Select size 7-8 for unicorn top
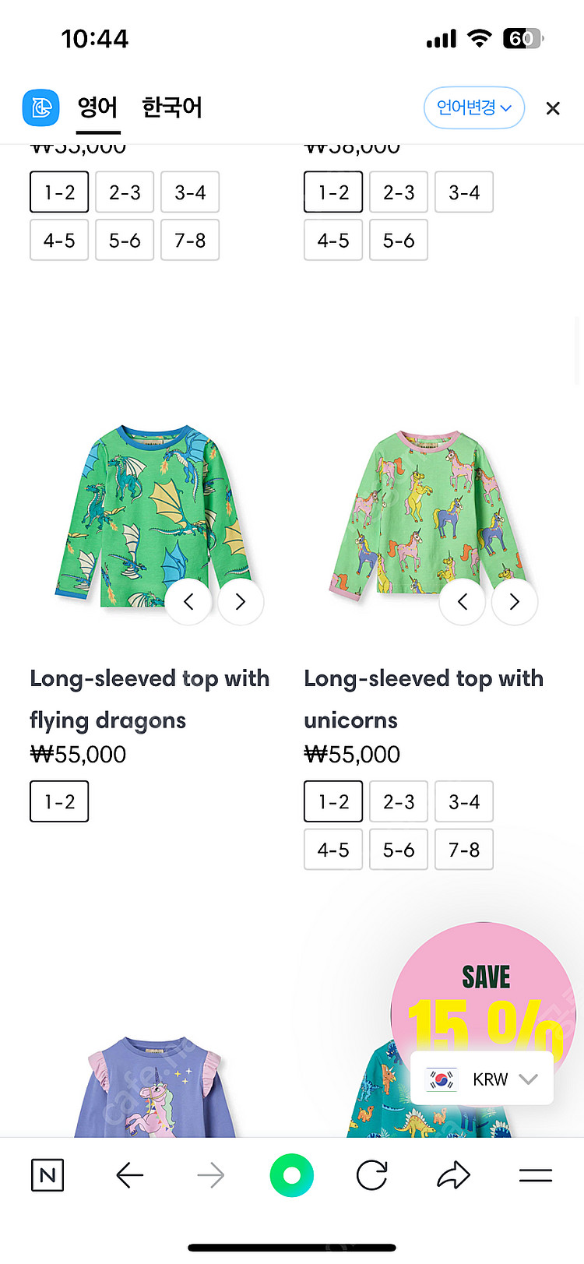The width and height of the screenshot is (584, 1264). pyautogui.click(x=464, y=850)
